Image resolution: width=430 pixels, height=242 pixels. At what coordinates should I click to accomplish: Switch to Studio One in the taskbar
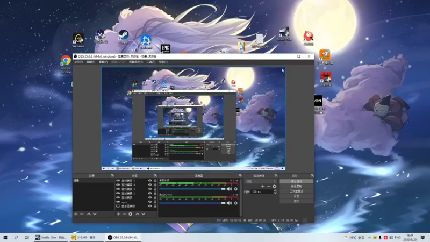pos(51,238)
